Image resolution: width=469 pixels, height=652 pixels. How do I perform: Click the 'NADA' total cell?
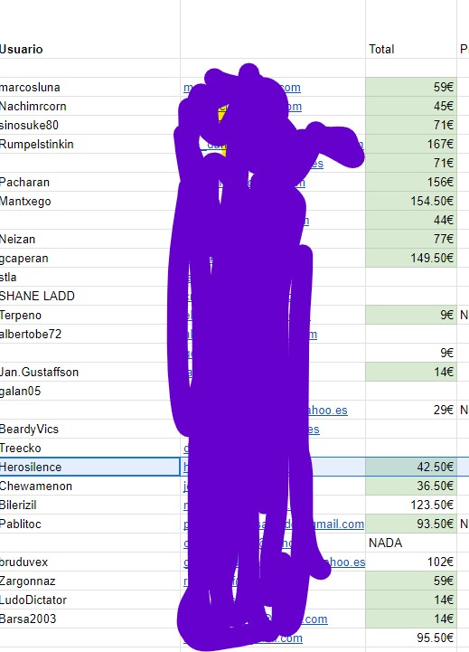[411, 543]
